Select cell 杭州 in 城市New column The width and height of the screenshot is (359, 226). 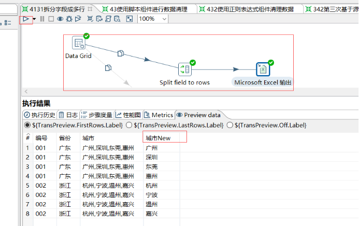click(162, 186)
